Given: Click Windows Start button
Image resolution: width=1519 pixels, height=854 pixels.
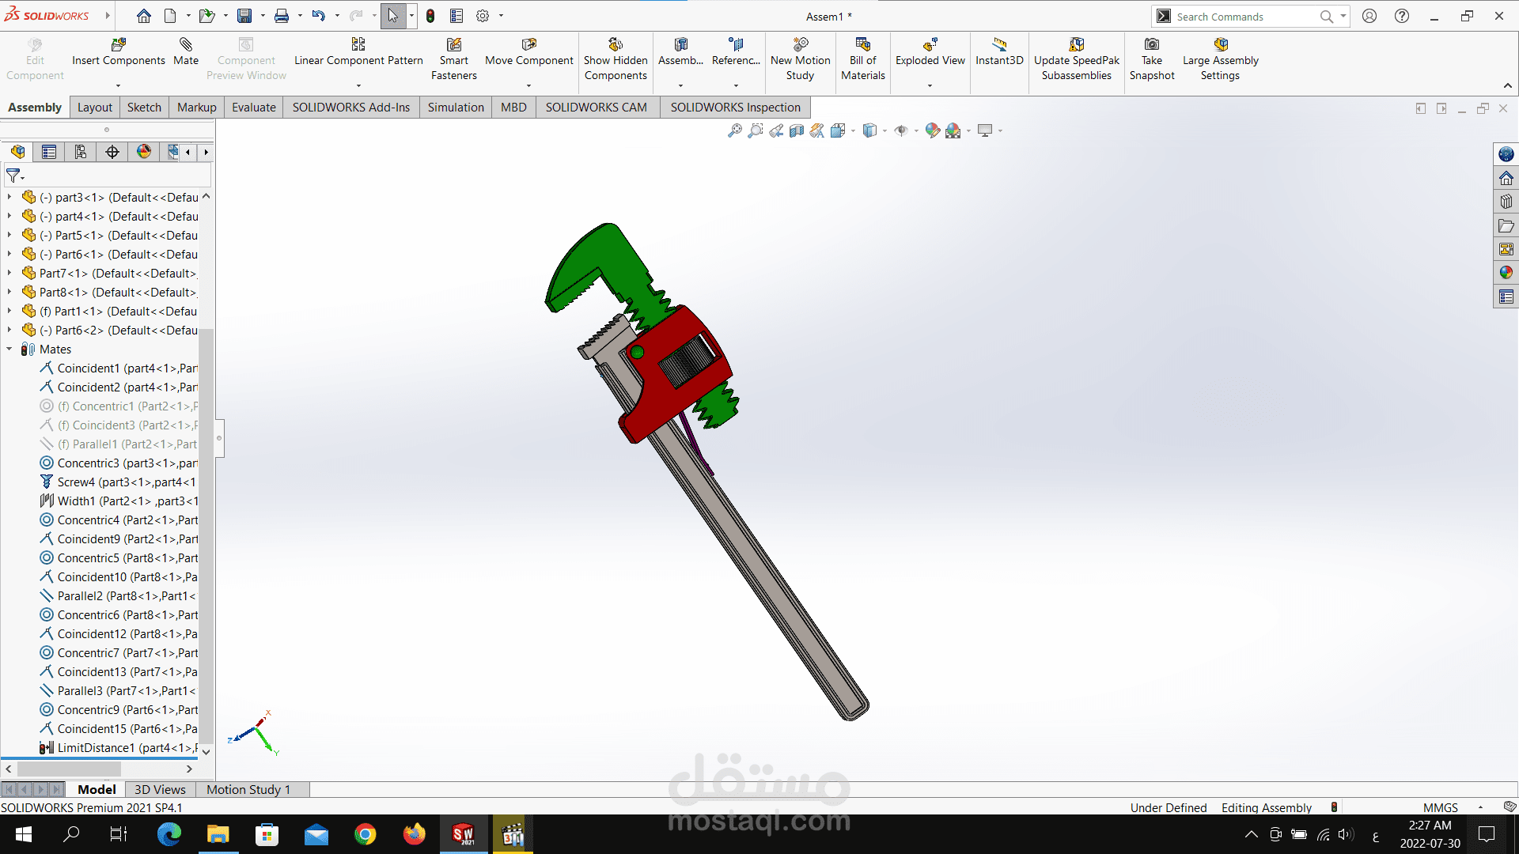Looking at the screenshot, I should coord(24,834).
